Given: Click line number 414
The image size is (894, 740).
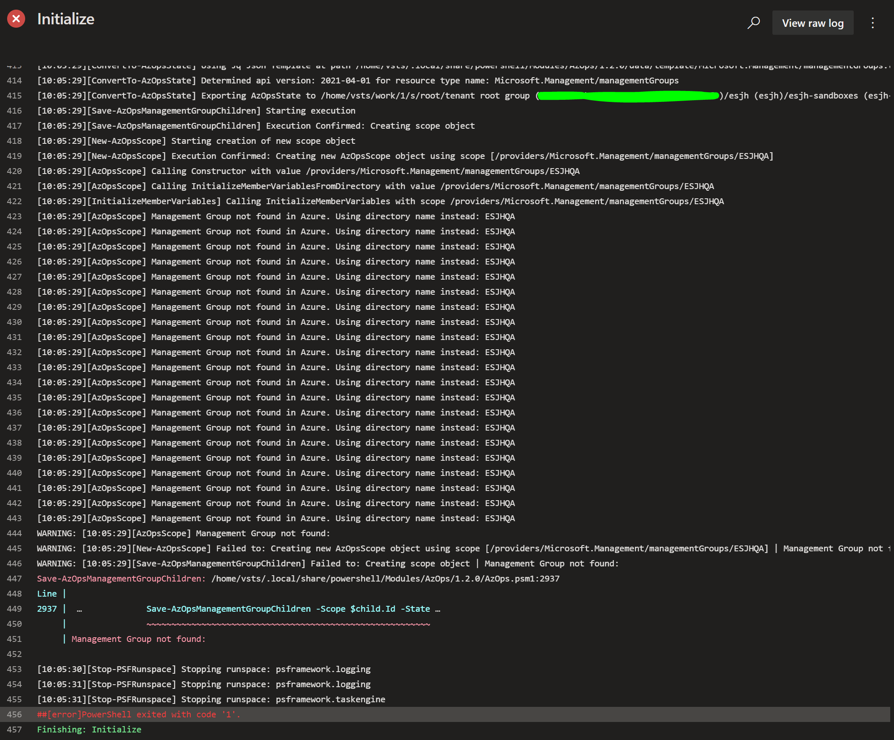Looking at the screenshot, I should click(15, 80).
